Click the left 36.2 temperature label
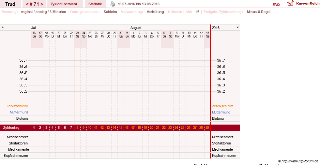 [23, 91]
